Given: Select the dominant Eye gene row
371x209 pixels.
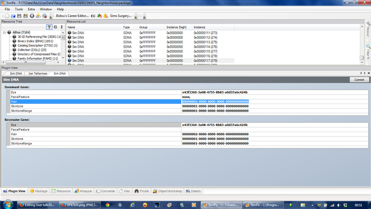Looking at the screenshot, I should click(x=189, y=92).
